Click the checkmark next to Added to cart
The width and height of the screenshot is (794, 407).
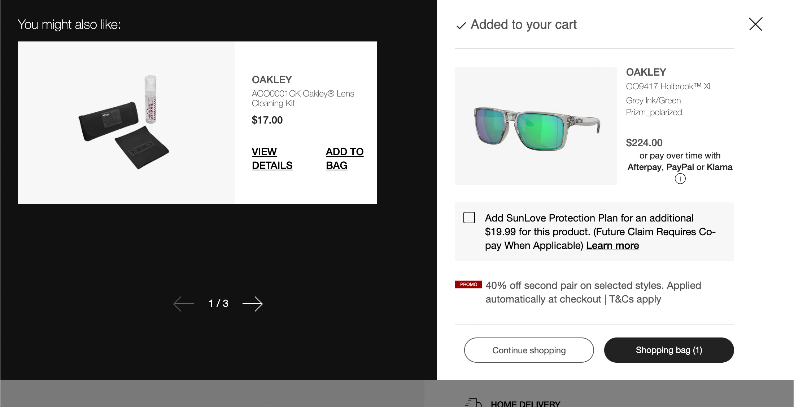[461, 26]
